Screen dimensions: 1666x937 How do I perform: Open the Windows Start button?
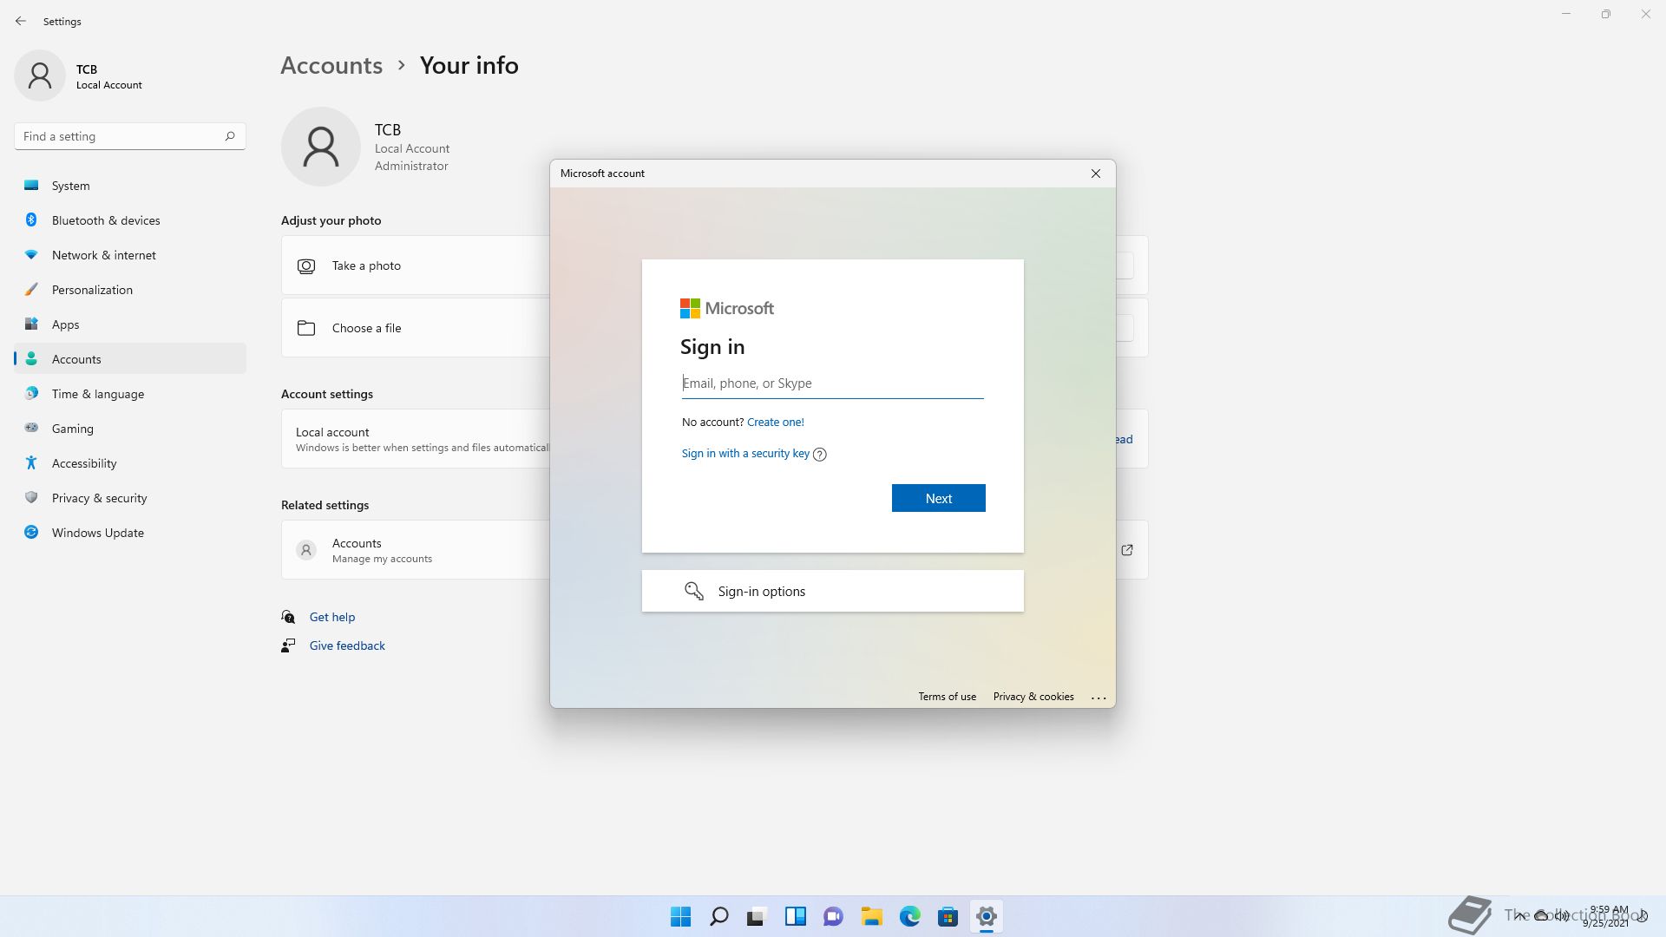(681, 916)
